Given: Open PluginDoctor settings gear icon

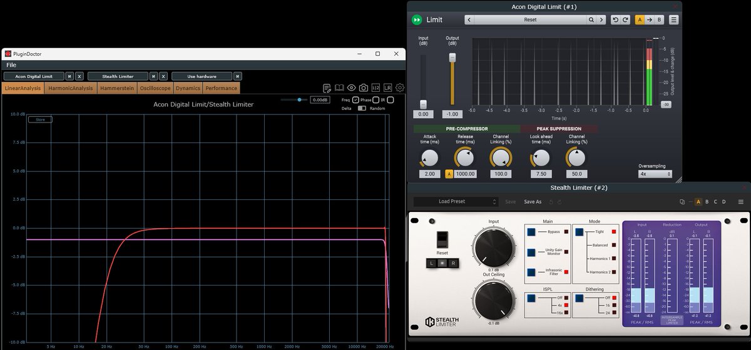Looking at the screenshot, I should pos(400,88).
